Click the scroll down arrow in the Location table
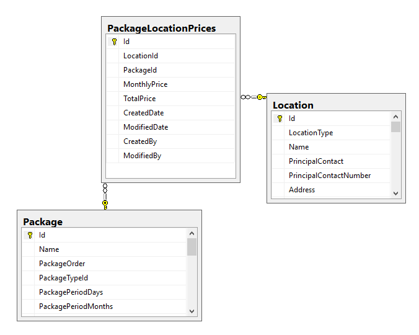The image size is (419, 335). 395,193
